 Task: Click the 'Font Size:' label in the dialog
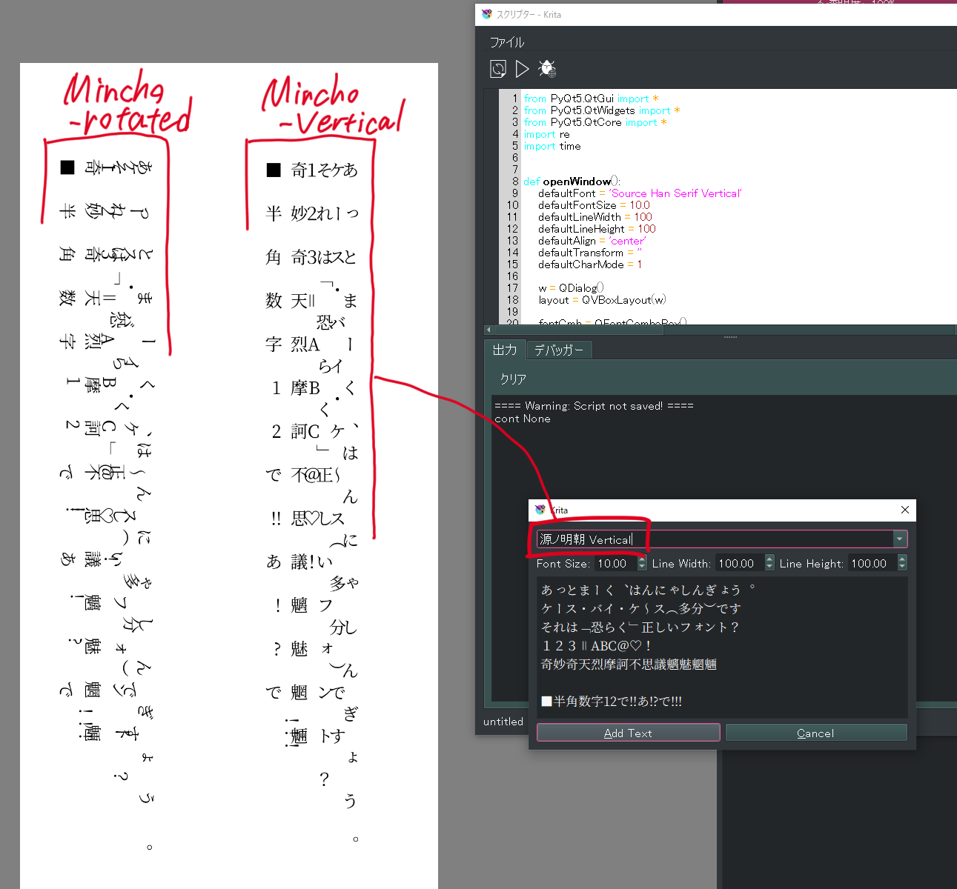coord(563,564)
